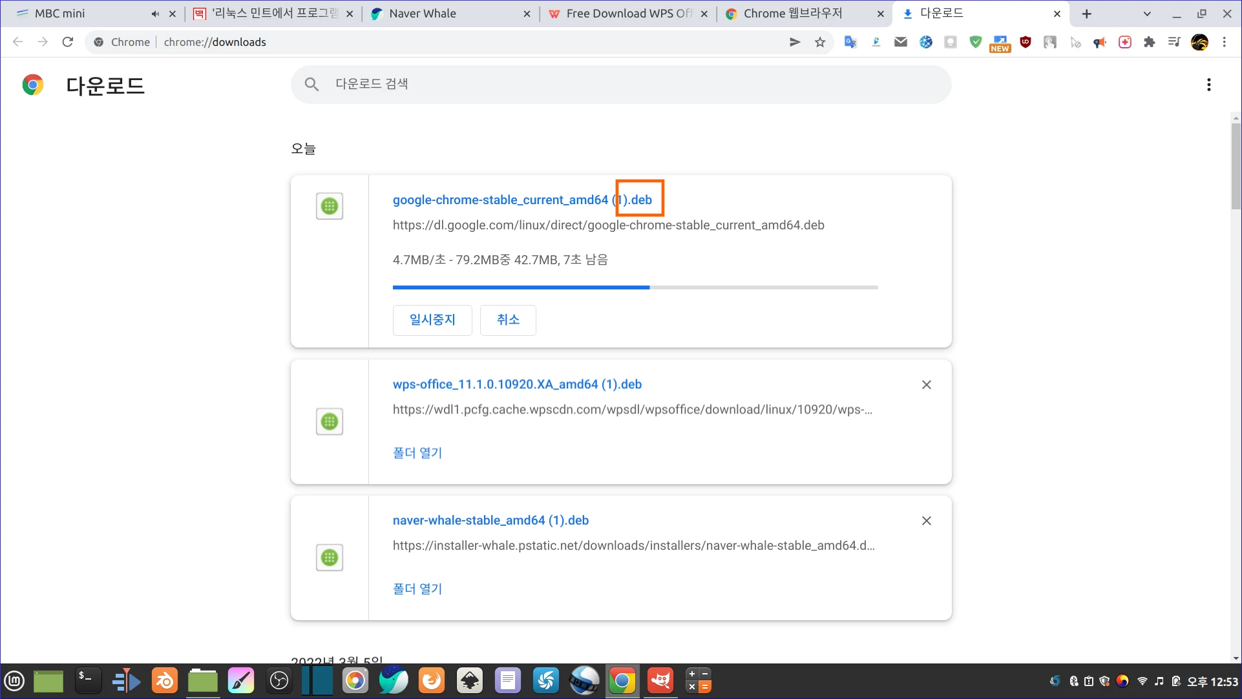Viewport: 1242px width, 699px height.
Task: Click the Google Translate extension icon
Action: coord(850,42)
